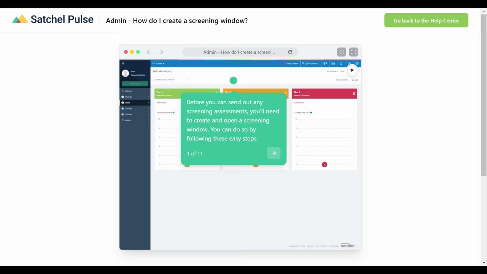Click the Tier 1 info icon by Change over time
Screen dimensions: 487x274
tap(173, 113)
